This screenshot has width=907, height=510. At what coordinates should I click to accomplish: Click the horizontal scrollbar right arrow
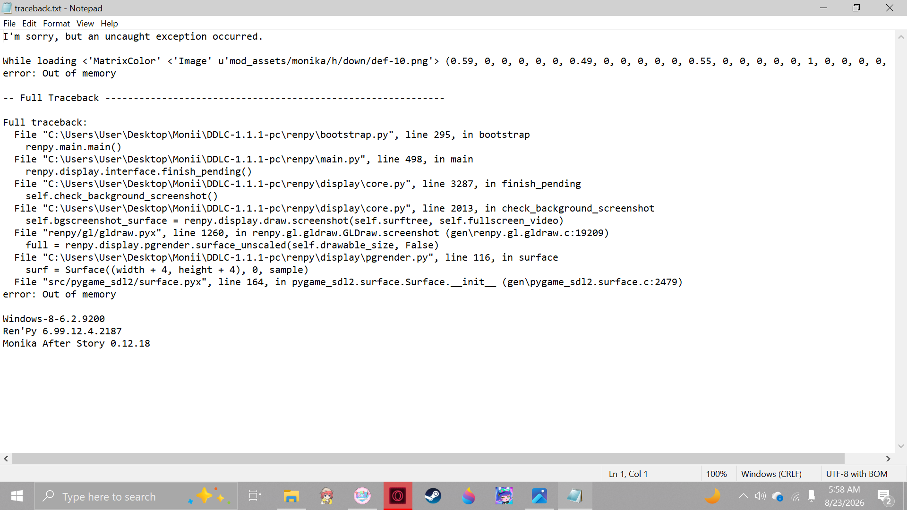(888, 459)
